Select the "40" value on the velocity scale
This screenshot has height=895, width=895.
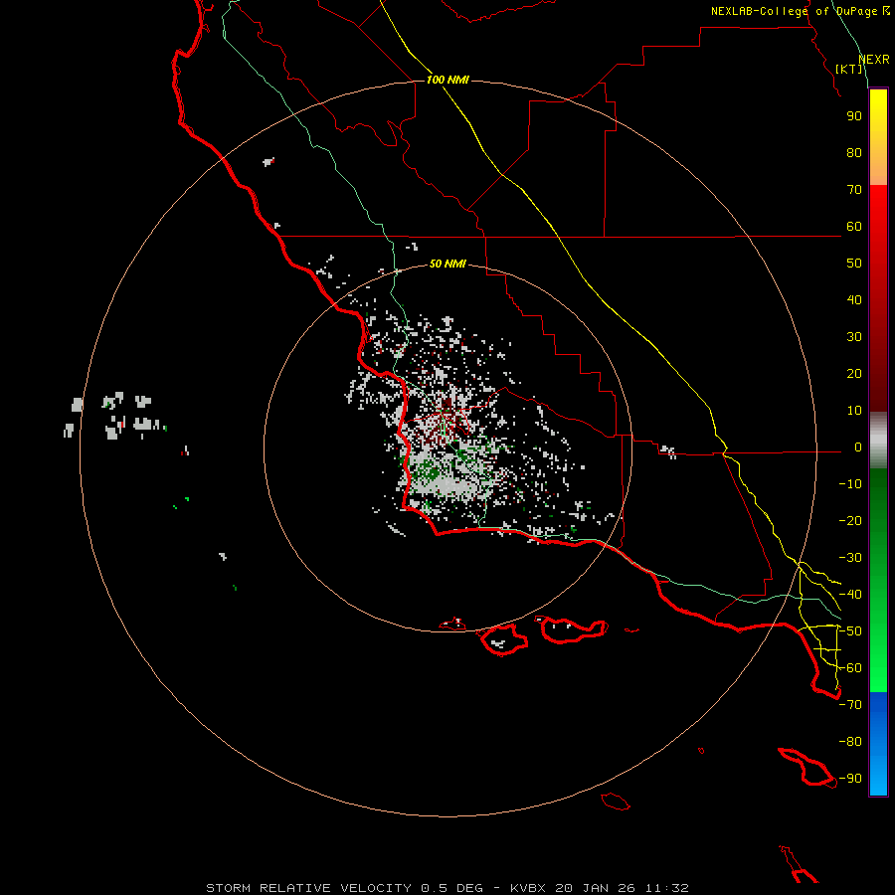pyautogui.click(x=854, y=300)
